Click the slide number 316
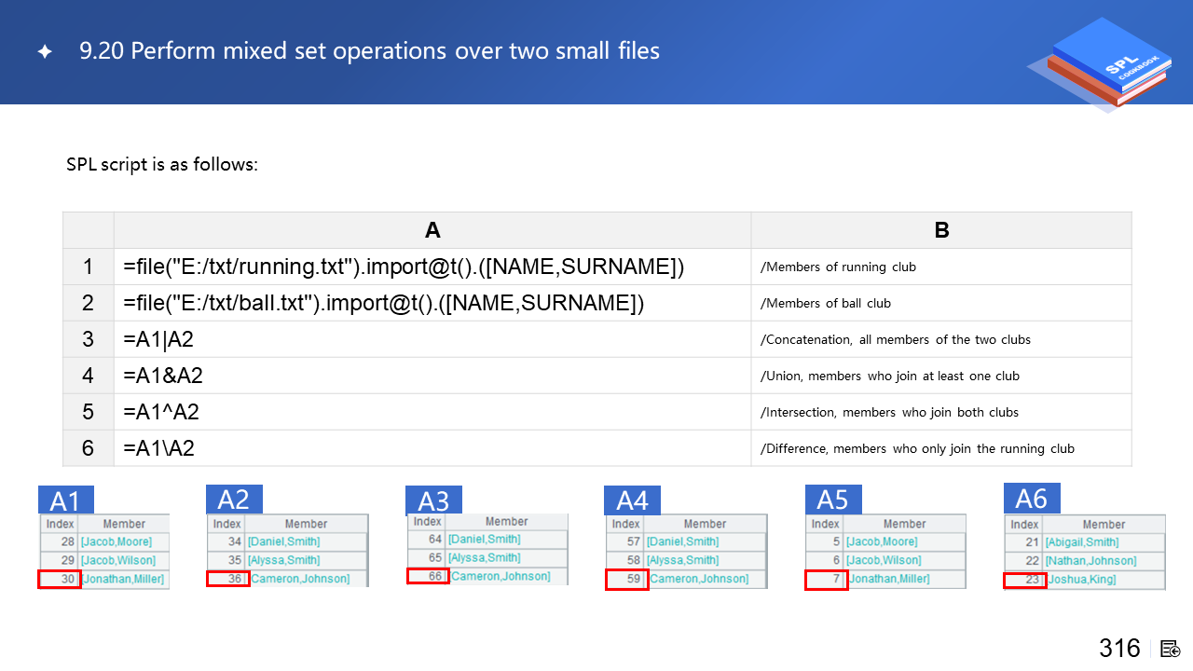The image size is (1193, 671). (x=1119, y=649)
